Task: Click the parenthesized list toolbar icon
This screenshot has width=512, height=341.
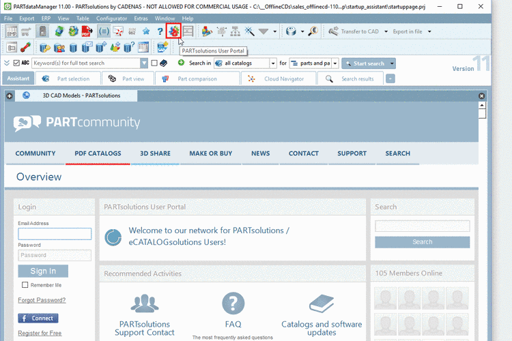Action: coord(104,31)
